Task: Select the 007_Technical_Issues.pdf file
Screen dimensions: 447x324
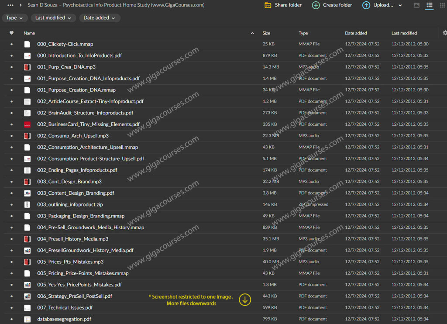Action: click(x=65, y=307)
